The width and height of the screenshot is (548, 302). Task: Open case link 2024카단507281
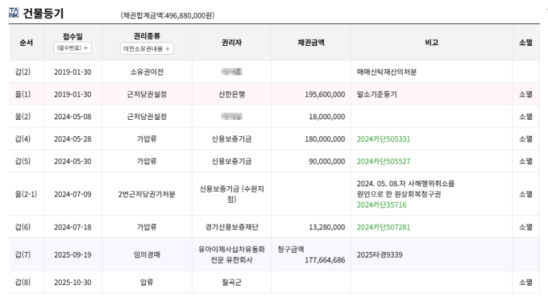pos(384,227)
